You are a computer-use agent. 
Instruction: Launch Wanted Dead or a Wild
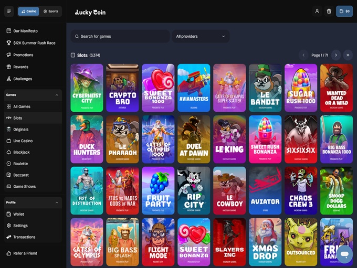[x=337, y=88]
